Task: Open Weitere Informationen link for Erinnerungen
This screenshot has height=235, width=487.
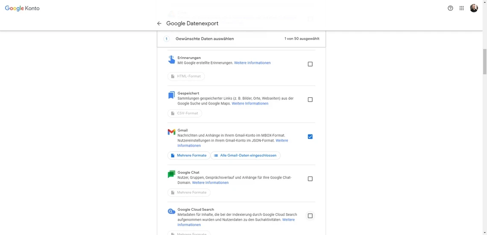Action: pos(252,63)
